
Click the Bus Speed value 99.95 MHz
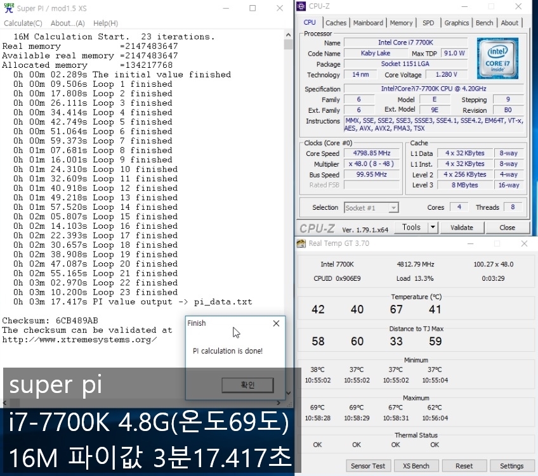click(372, 174)
